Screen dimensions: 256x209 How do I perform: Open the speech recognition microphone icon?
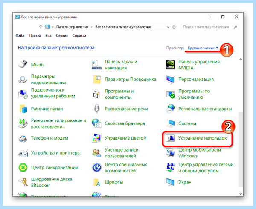(x=97, y=109)
